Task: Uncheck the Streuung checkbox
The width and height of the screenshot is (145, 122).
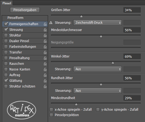Action: 6,30
